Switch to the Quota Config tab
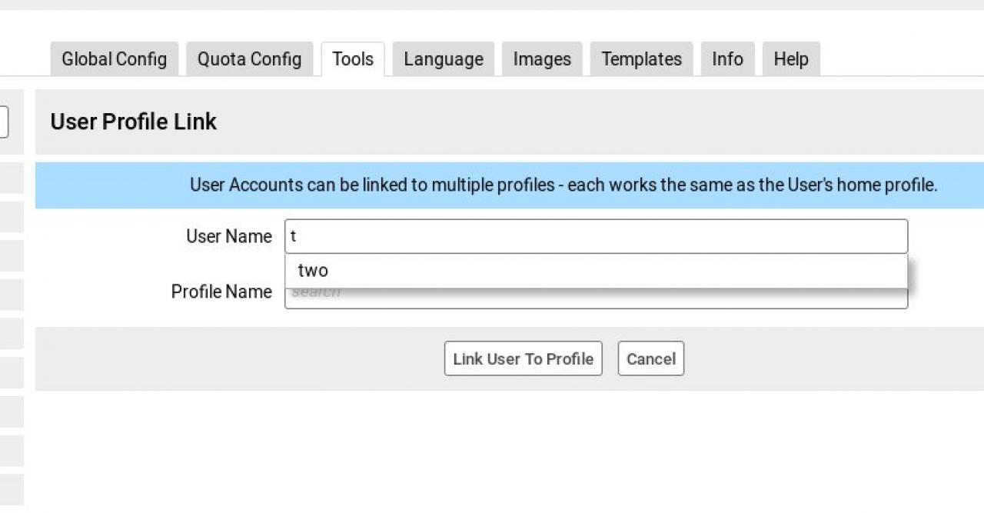This screenshot has width=984, height=513. [249, 59]
